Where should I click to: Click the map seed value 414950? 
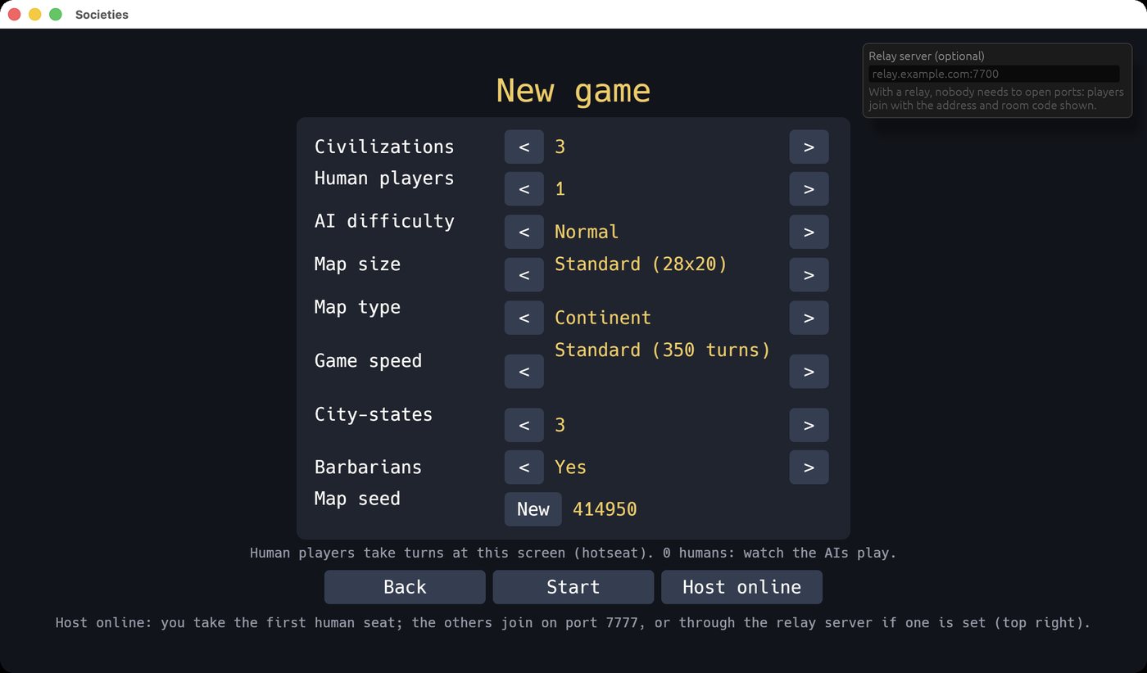(x=605, y=509)
